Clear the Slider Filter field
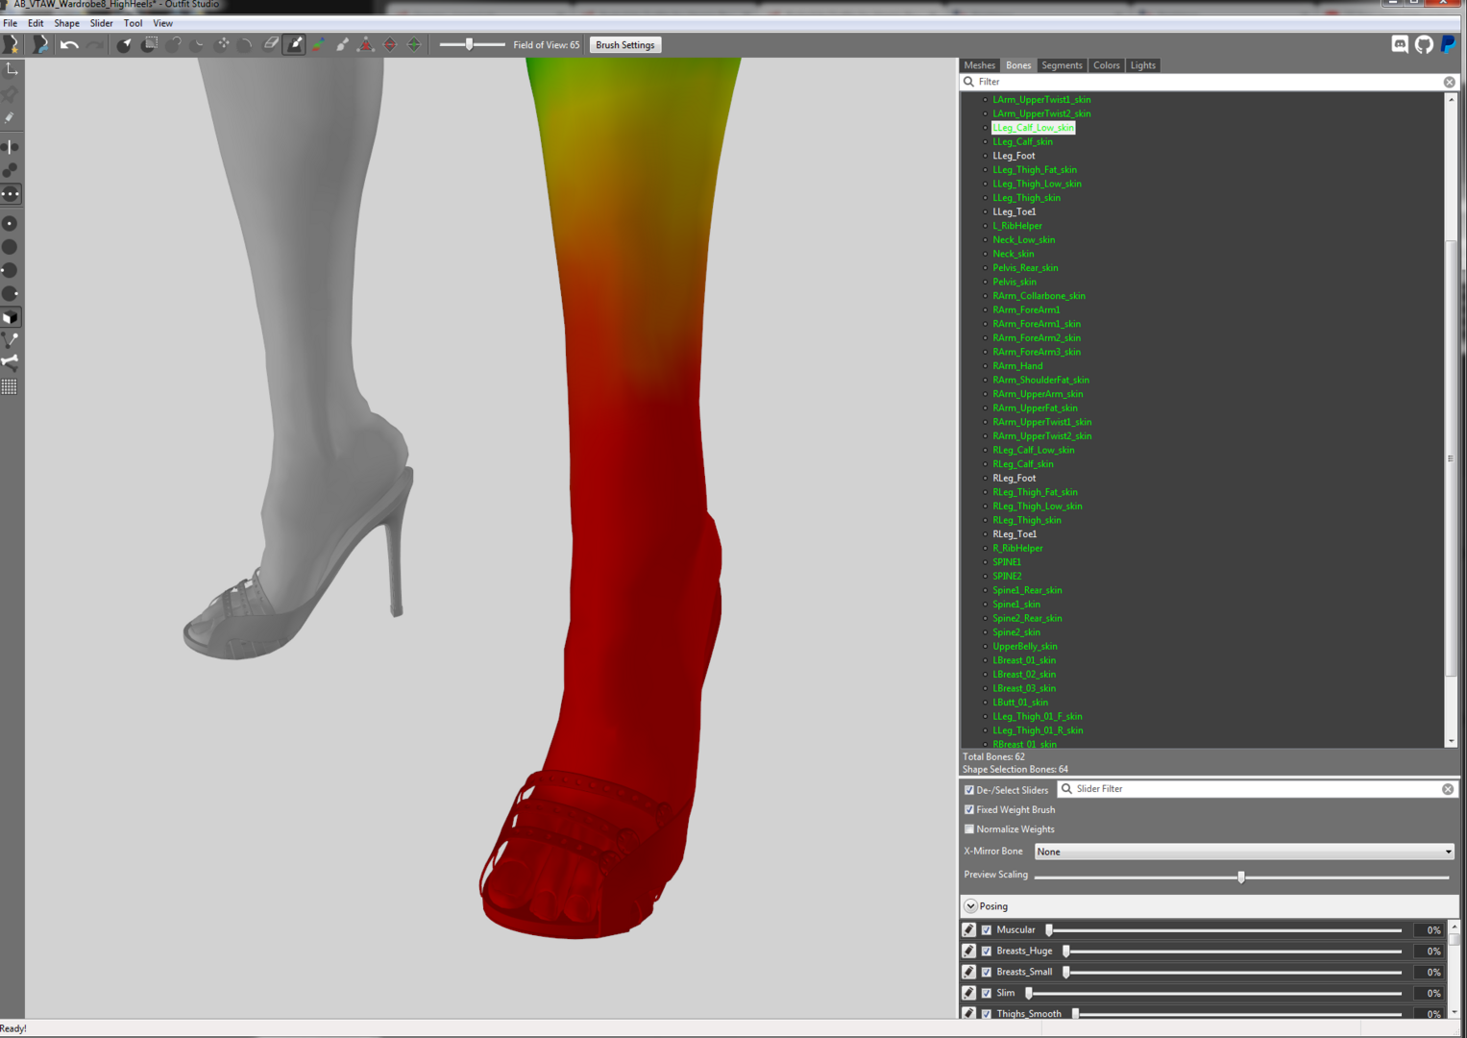The image size is (1467, 1038). [1448, 789]
